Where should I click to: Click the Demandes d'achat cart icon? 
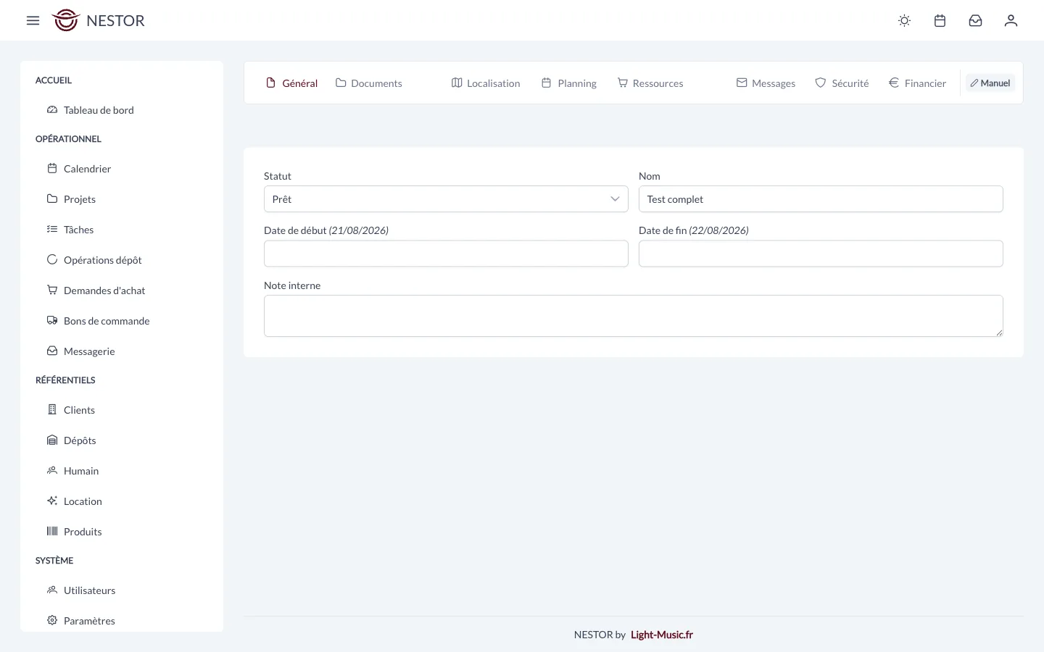(52, 290)
